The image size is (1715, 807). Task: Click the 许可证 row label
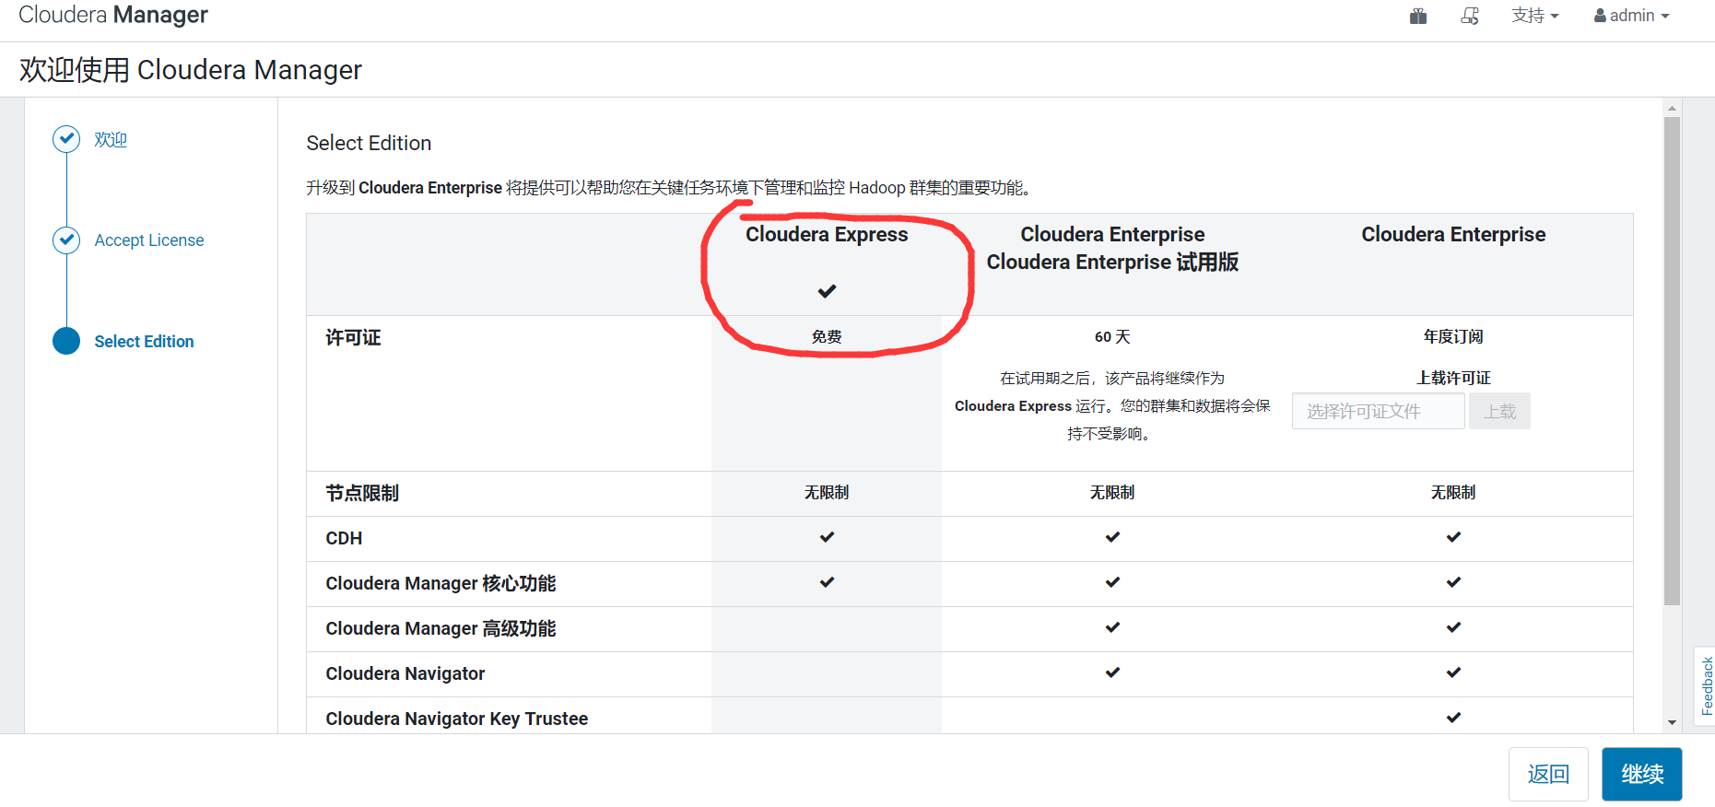click(x=353, y=338)
